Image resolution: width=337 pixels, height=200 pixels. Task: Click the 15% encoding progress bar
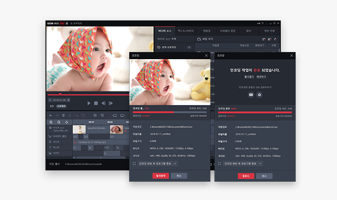(x=170, y=112)
